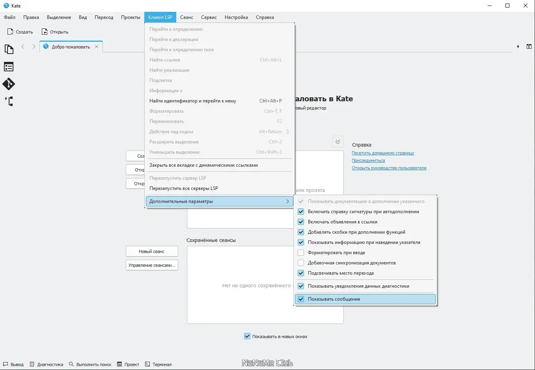Close the 'Клиент LSP' menu
This screenshot has height=370, width=535.
[x=160, y=17]
